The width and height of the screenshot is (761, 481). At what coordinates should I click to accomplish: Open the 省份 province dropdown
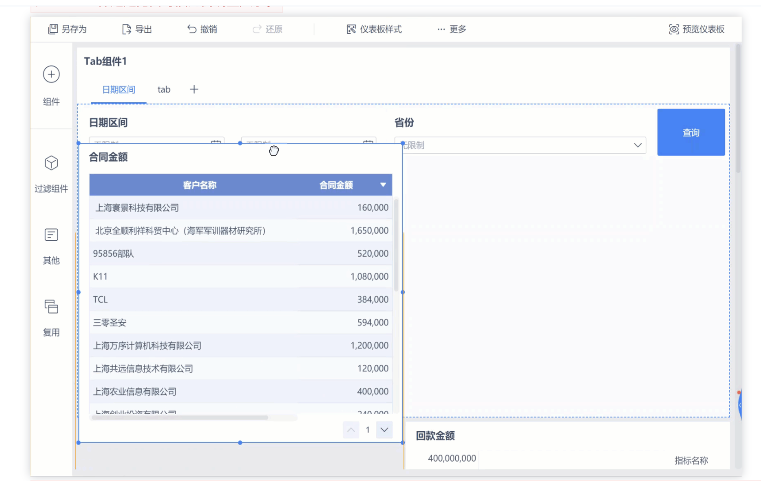point(520,145)
